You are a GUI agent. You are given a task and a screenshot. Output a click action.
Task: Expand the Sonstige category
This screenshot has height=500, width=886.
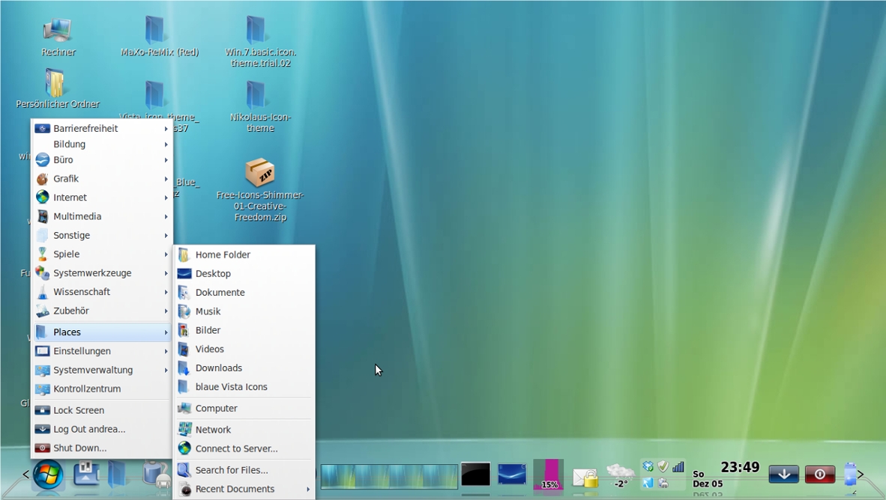[x=102, y=235]
